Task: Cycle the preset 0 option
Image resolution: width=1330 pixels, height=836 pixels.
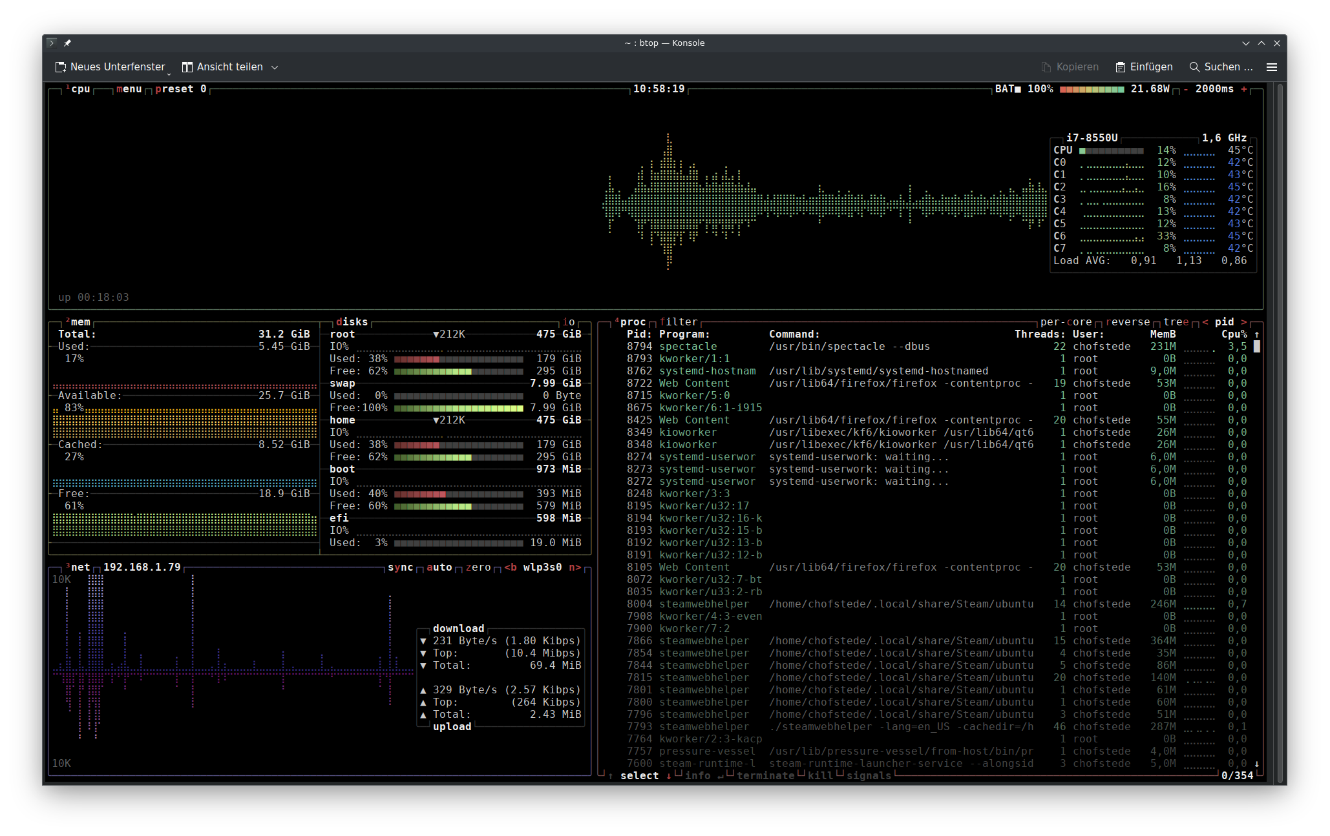Action: [180, 89]
